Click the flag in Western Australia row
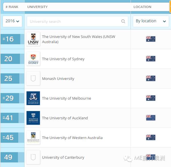The width and height of the screenshot is (171, 167). [151, 137]
